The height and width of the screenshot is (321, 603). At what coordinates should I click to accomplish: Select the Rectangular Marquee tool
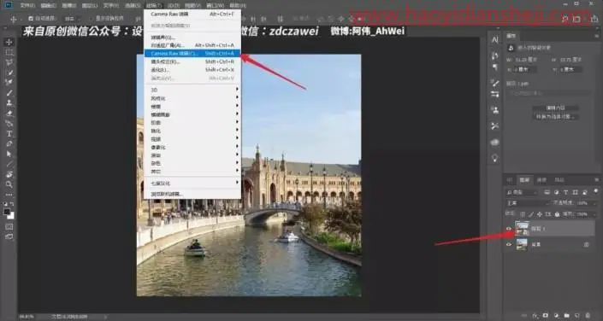pyautogui.click(x=9, y=52)
